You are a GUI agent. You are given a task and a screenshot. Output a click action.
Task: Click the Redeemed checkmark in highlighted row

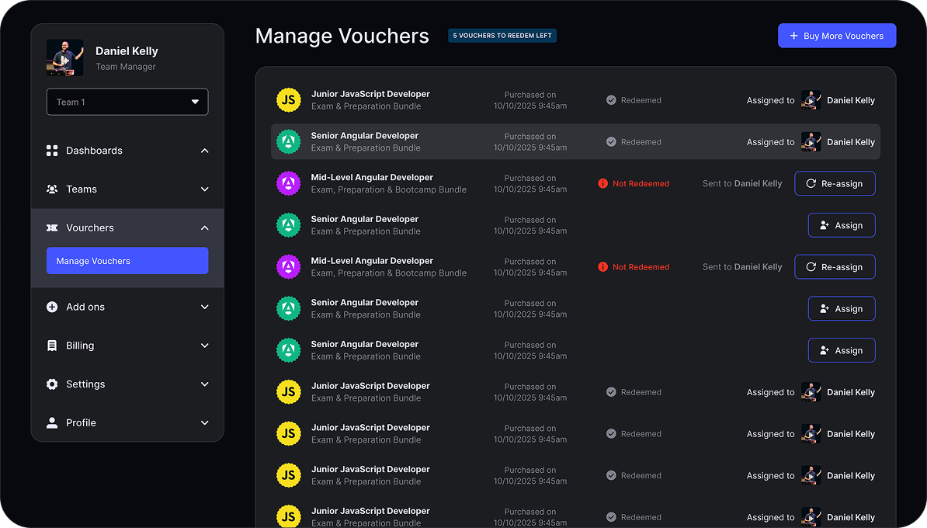point(611,142)
